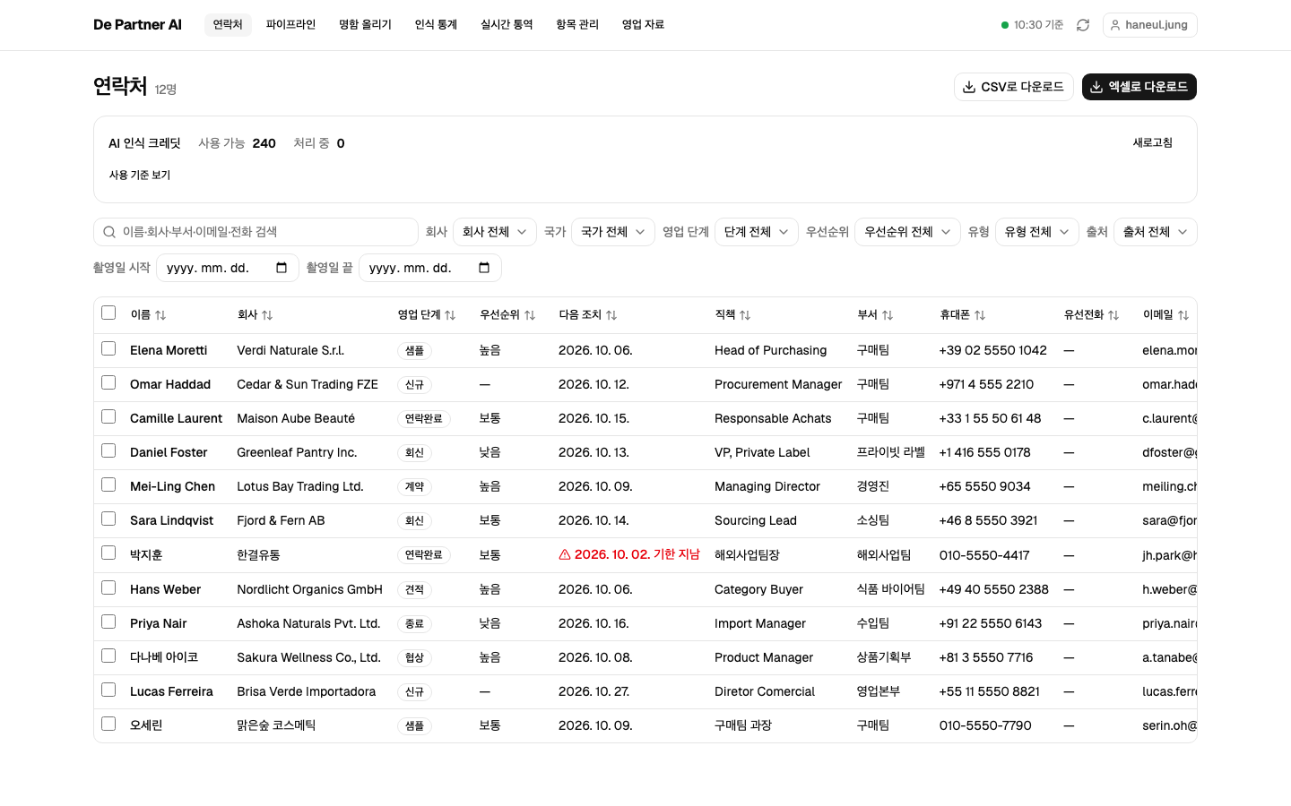1291x806 pixels.
Task: Click the overdue warning icon for 박지훈
Action: [x=565, y=555]
